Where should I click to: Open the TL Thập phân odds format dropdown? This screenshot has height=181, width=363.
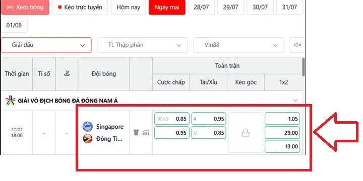pos(142,45)
